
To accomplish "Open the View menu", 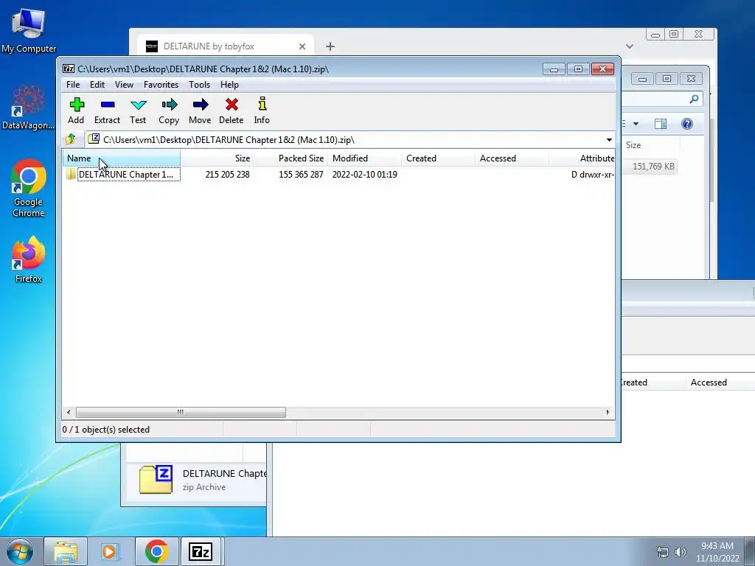I will point(124,85).
